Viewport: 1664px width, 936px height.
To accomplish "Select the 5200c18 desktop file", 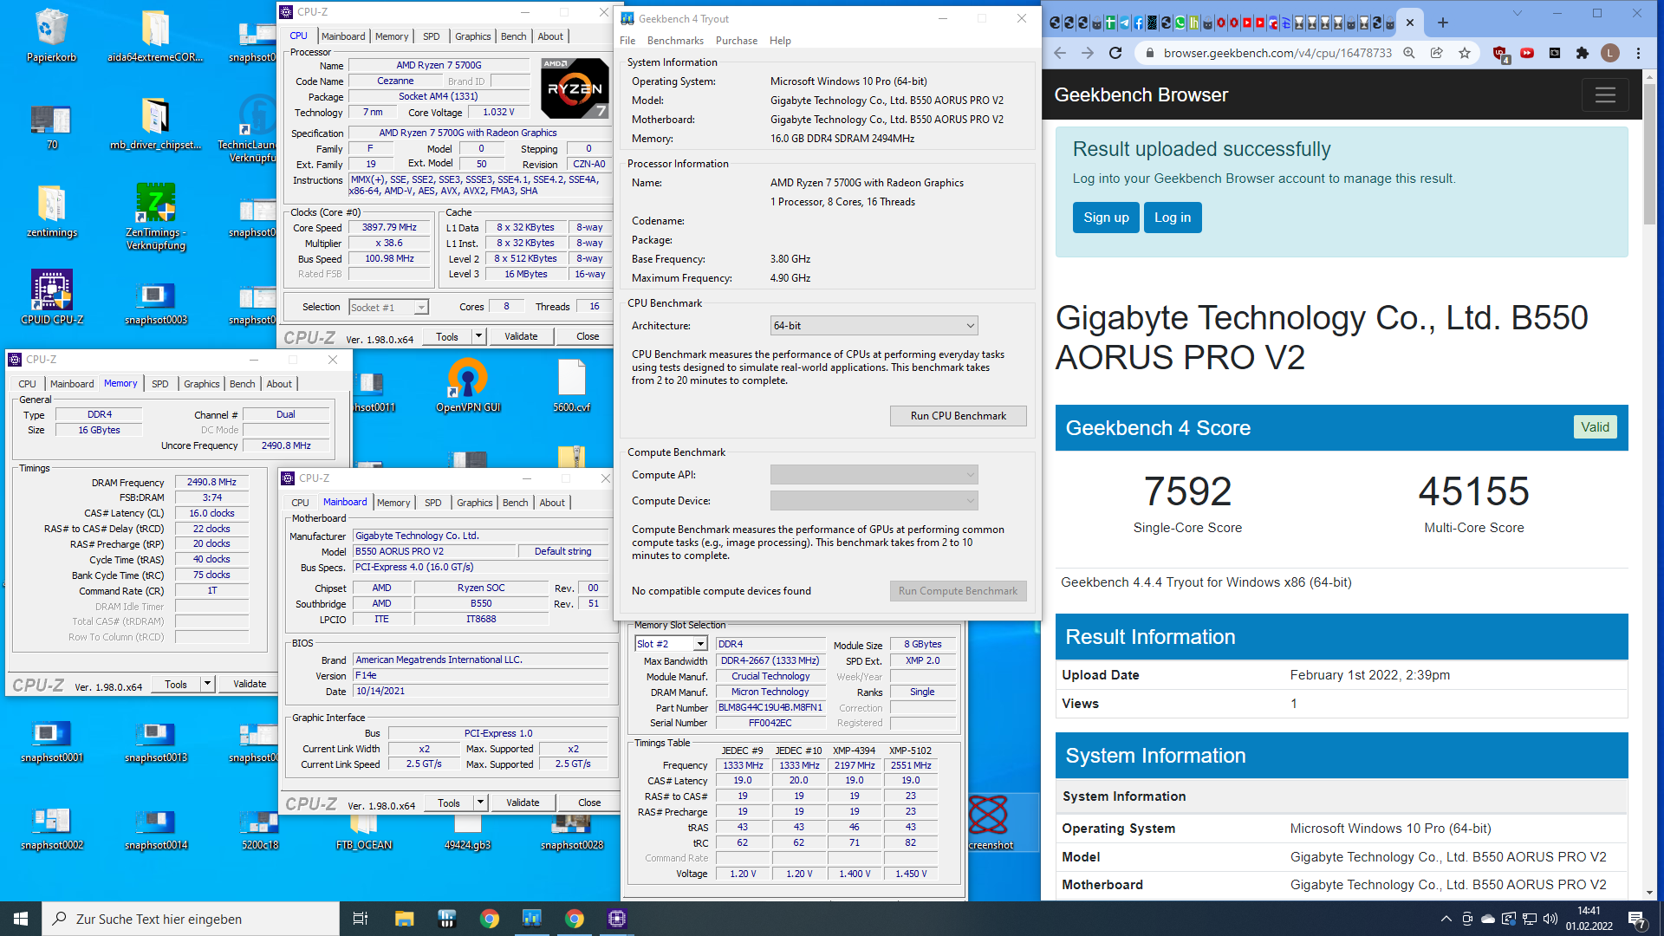I will pyautogui.click(x=260, y=829).
